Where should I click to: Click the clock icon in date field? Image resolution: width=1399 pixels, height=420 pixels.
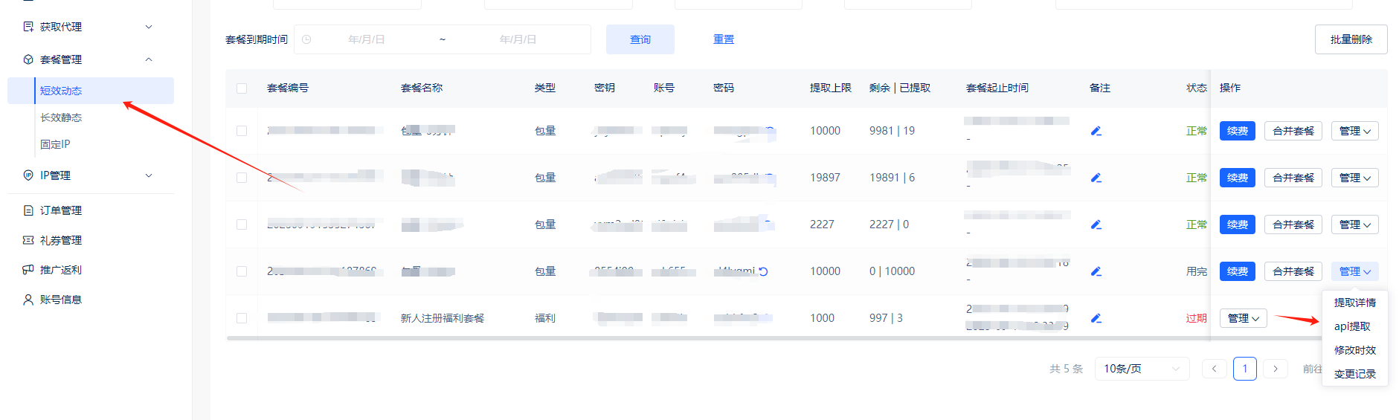point(306,39)
